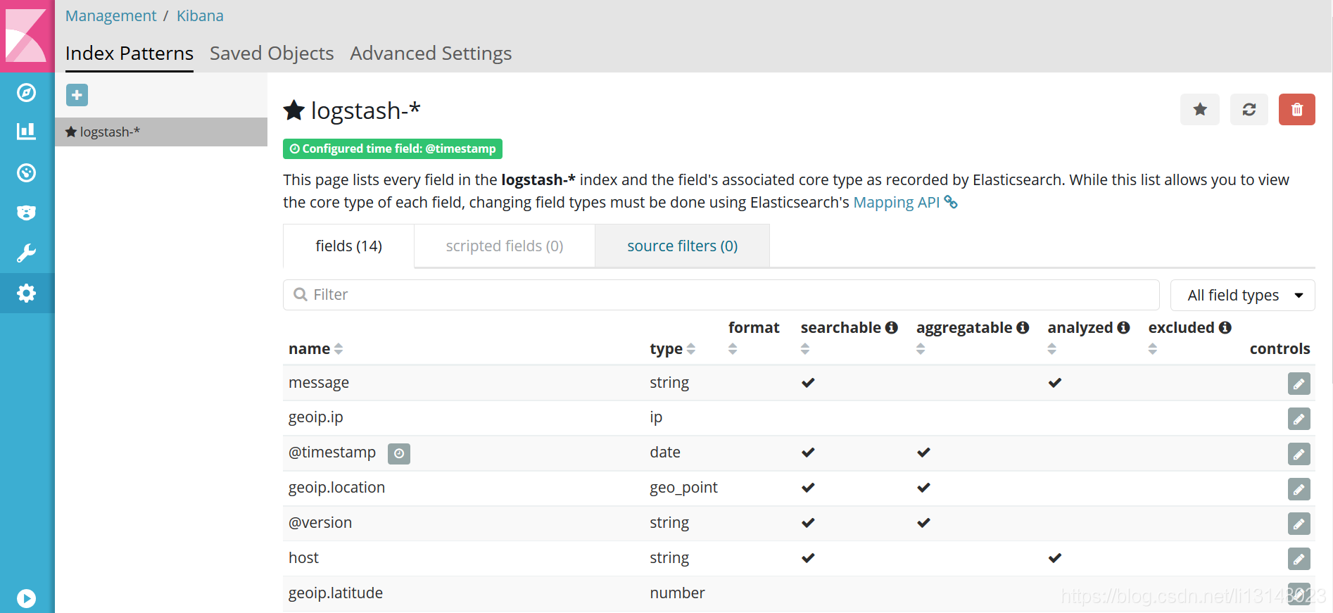This screenshot has width=1333, height=613.
Task: Click the @timestamp field name
Action: tap(332, 453)
